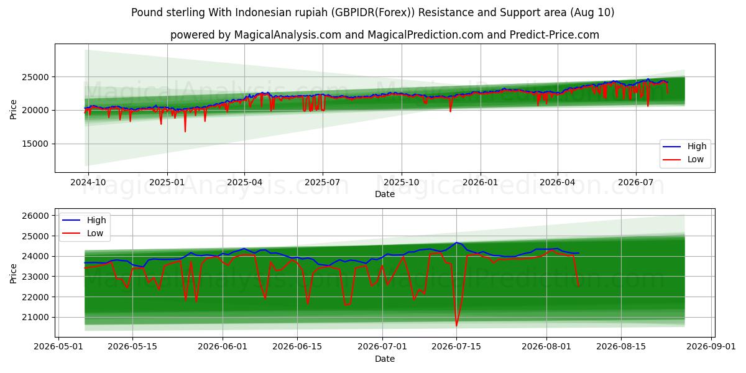Click the deepest red low spike at 2026-07-15

(456, 325)
